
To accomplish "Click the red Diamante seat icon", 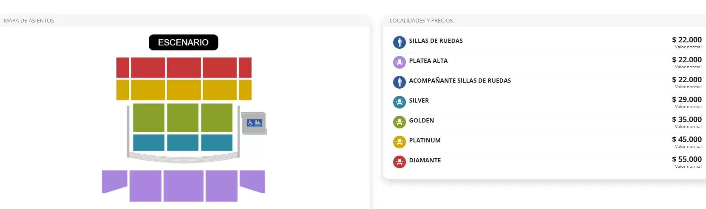I will (399, 162).
